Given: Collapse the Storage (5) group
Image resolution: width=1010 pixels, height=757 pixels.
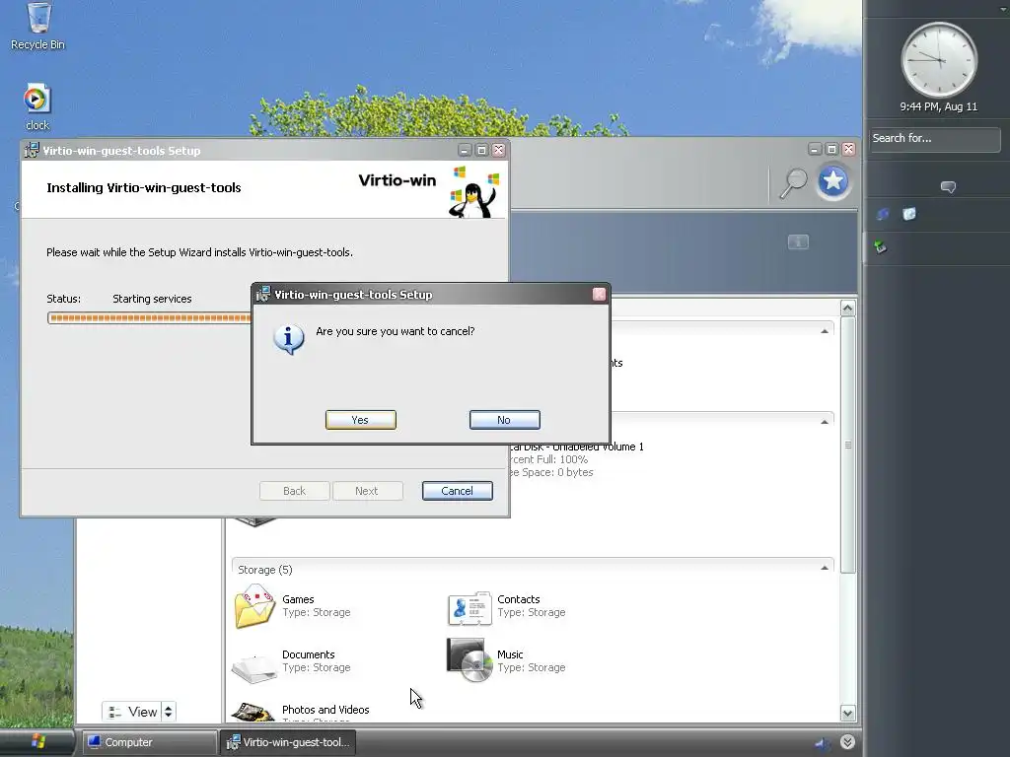Looking at the screenshot, I should click(825, 569).
